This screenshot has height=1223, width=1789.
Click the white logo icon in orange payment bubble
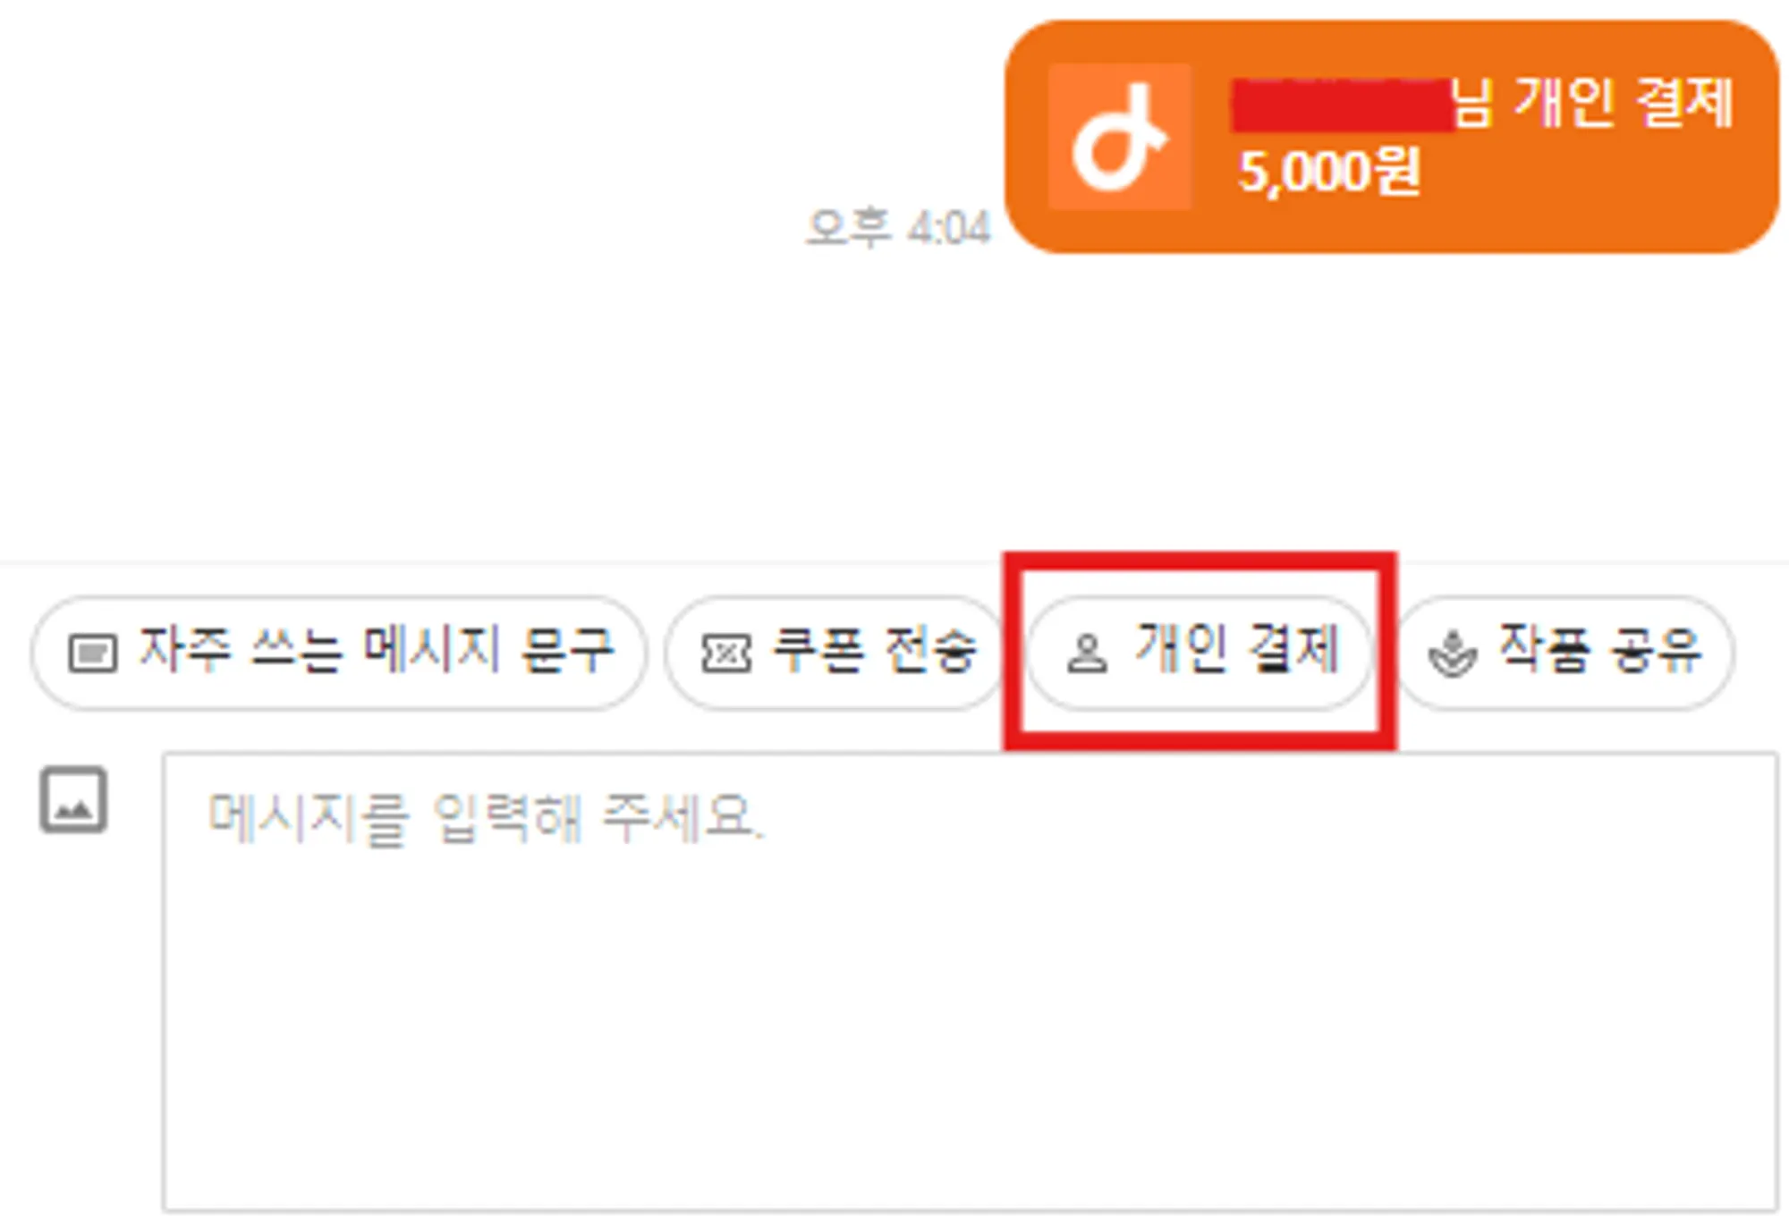pyautogui.click(x=1119, y=137)
